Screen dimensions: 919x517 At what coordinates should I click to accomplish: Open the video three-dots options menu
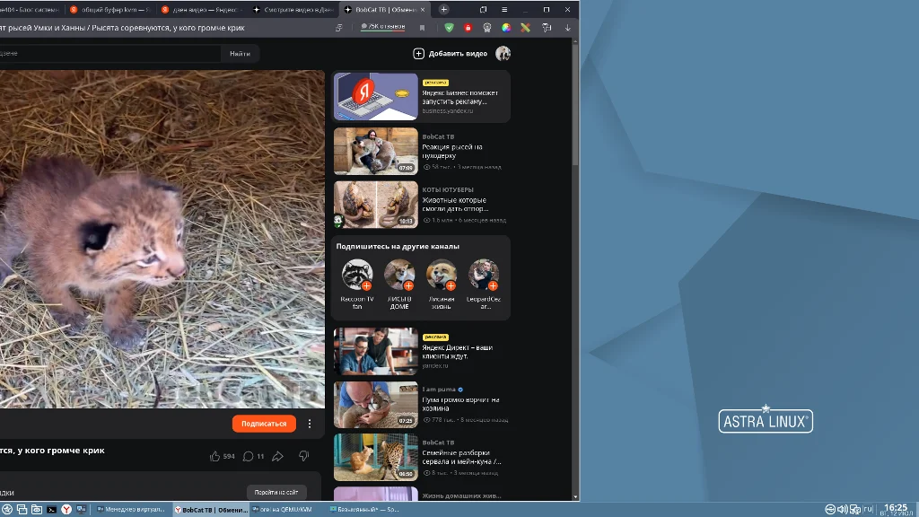pyautogui.click(x=310, y=424)
